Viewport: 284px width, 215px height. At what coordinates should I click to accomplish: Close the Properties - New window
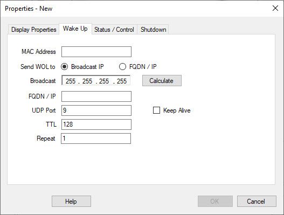click(x=275, y=8)
